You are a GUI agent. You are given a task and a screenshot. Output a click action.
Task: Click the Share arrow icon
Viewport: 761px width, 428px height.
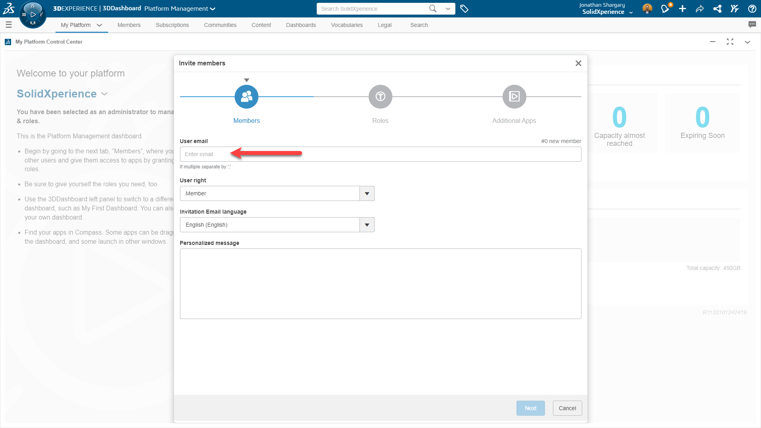(x=700, y=9)
